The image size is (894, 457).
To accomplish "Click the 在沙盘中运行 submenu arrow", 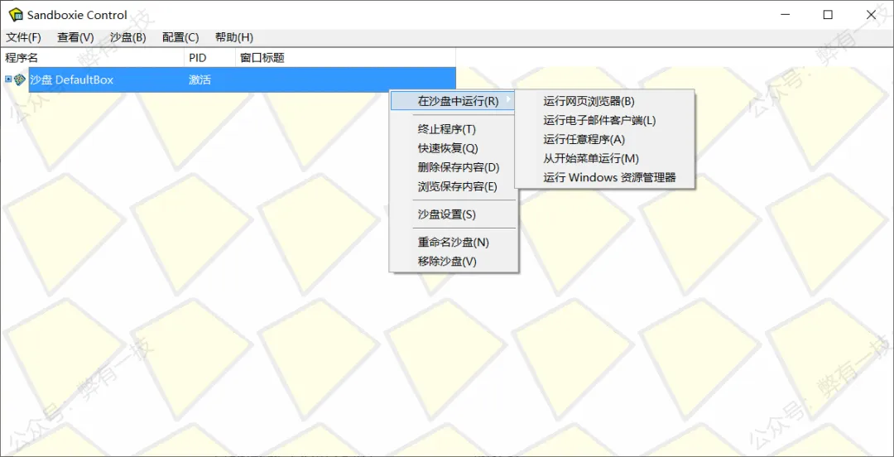I will (508, 102).
